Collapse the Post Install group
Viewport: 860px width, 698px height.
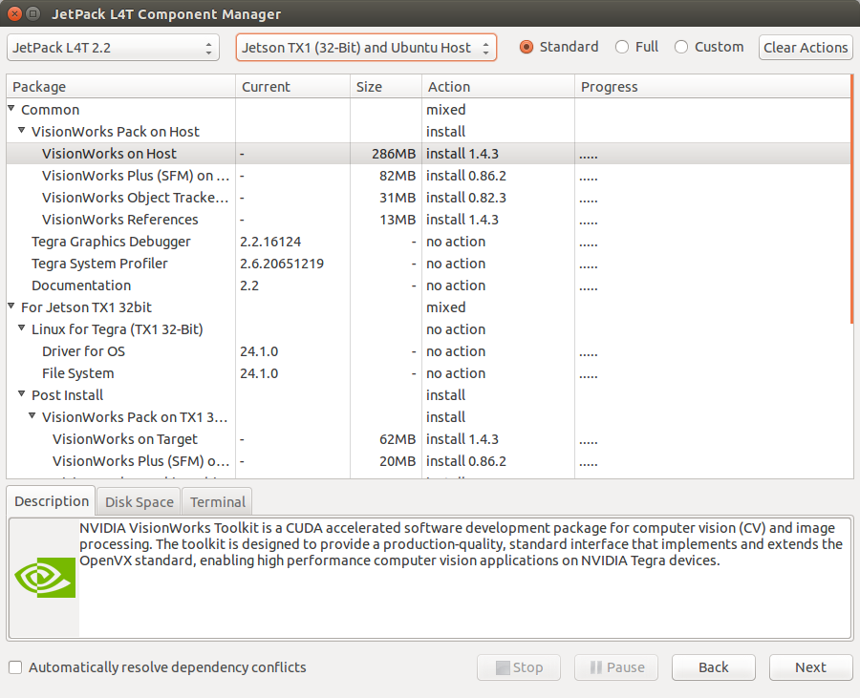coord(21,393)
